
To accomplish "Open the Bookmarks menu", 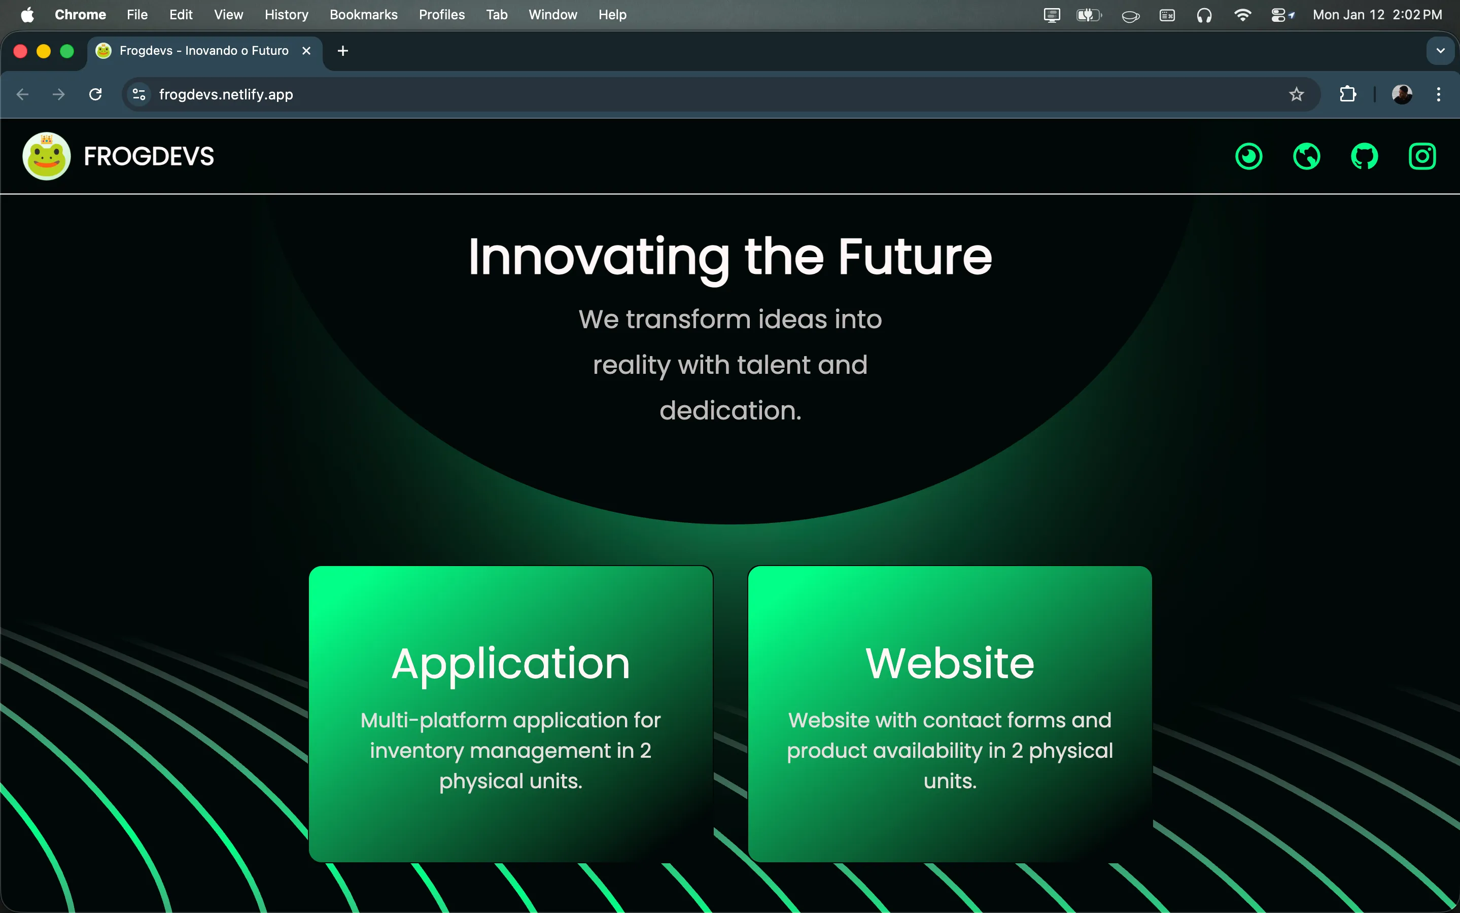I will point(364,15).
